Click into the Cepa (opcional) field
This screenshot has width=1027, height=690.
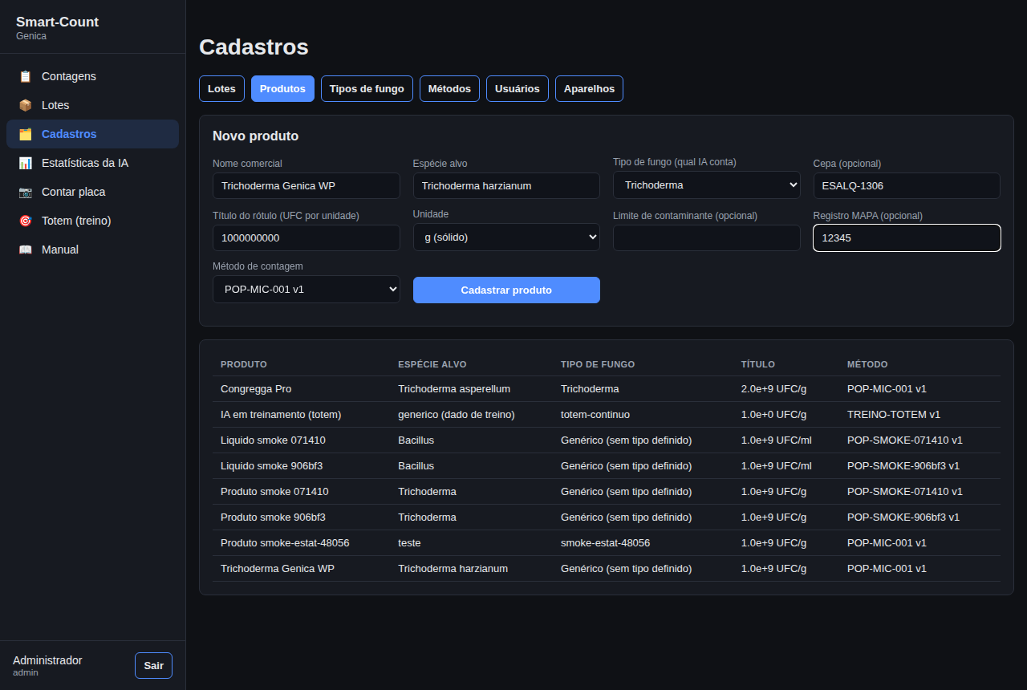[x=907, y=186]
